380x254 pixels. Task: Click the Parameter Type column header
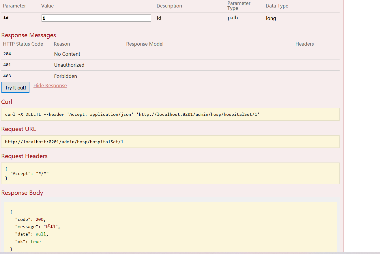239,5
